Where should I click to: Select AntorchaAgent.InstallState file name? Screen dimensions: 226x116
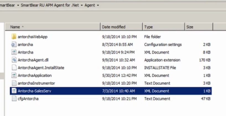[x=41, y=68]
